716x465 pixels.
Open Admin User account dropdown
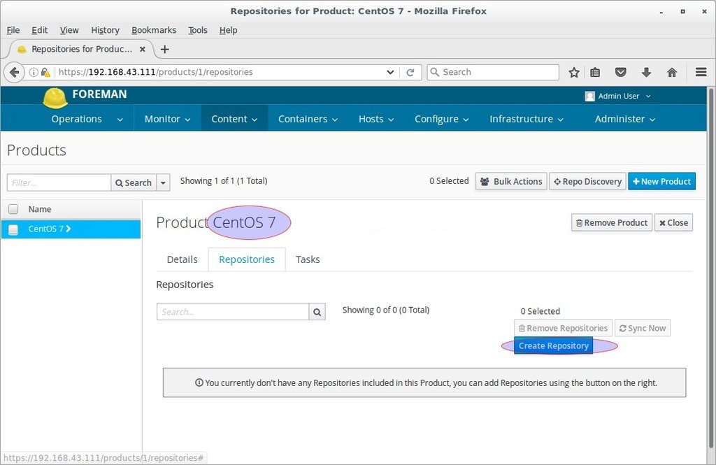point(624,96)
